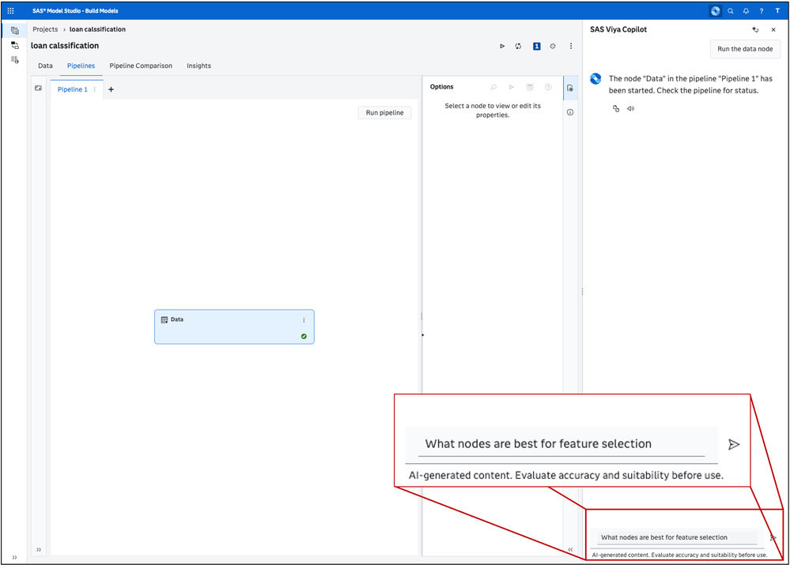790x565 pixels.
Task: Open project settings gear icon
Action: point(553,46)
